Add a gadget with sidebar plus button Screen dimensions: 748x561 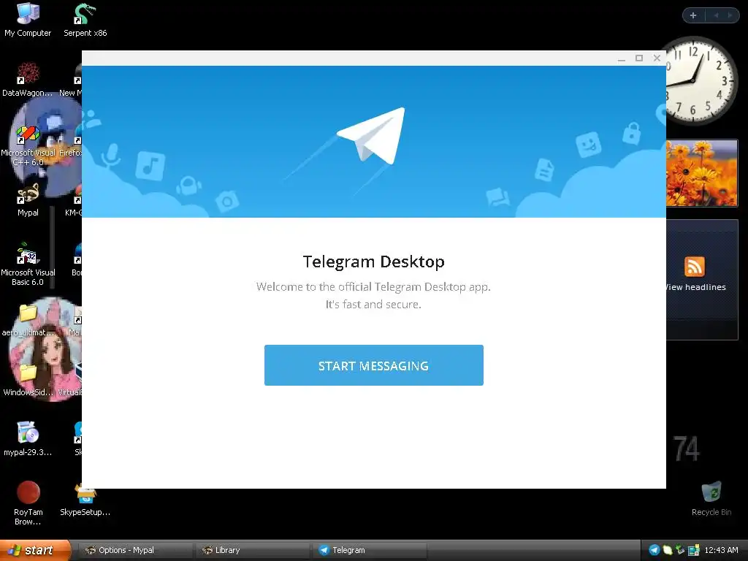693,15
